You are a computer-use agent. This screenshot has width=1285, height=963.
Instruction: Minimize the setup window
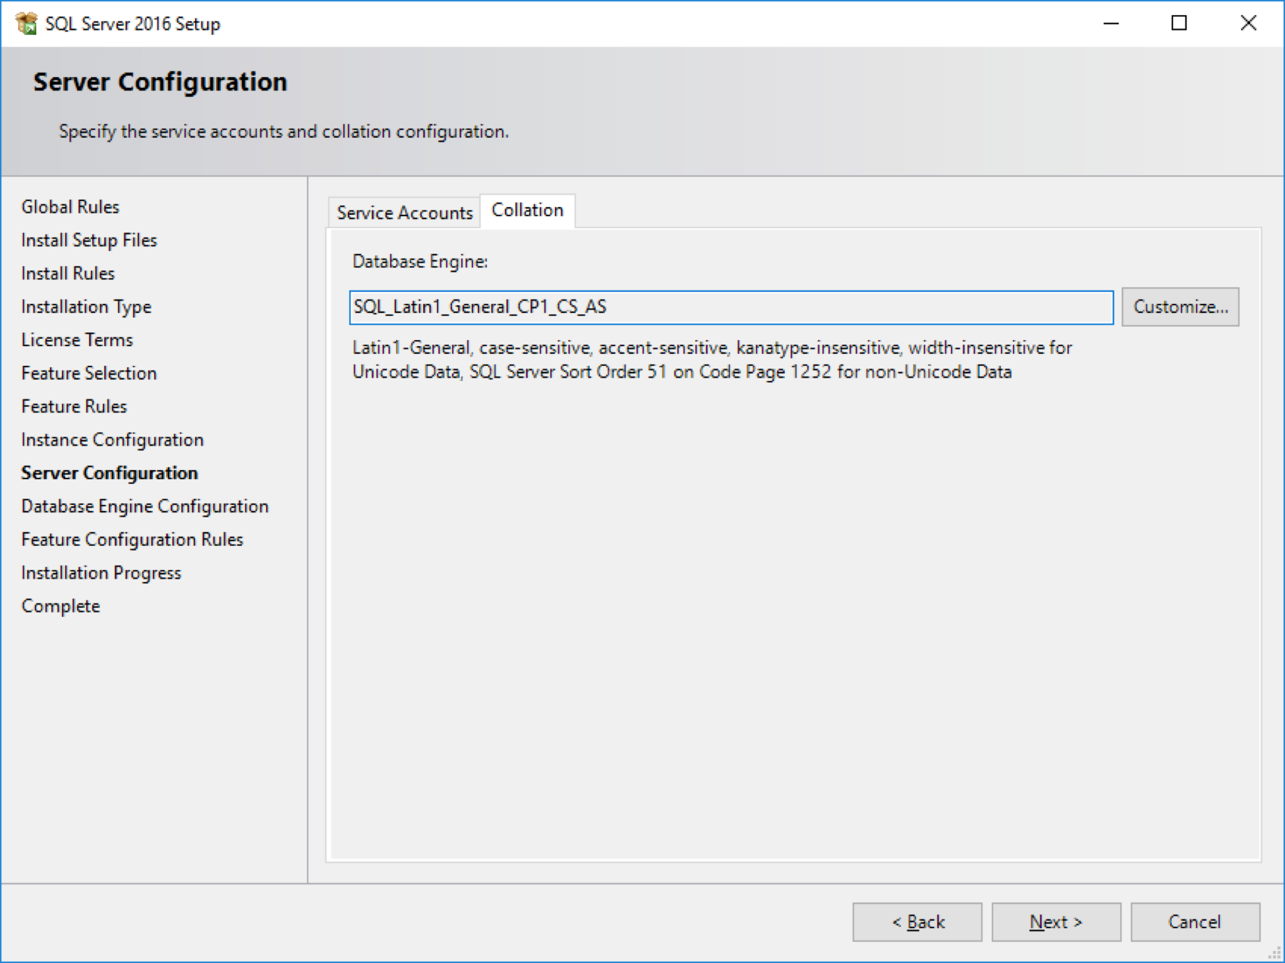coord(1112,24)
